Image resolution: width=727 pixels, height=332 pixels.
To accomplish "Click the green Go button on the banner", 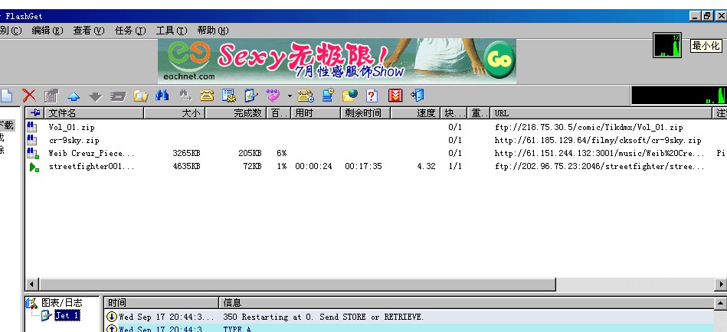I will pos(499,59).
